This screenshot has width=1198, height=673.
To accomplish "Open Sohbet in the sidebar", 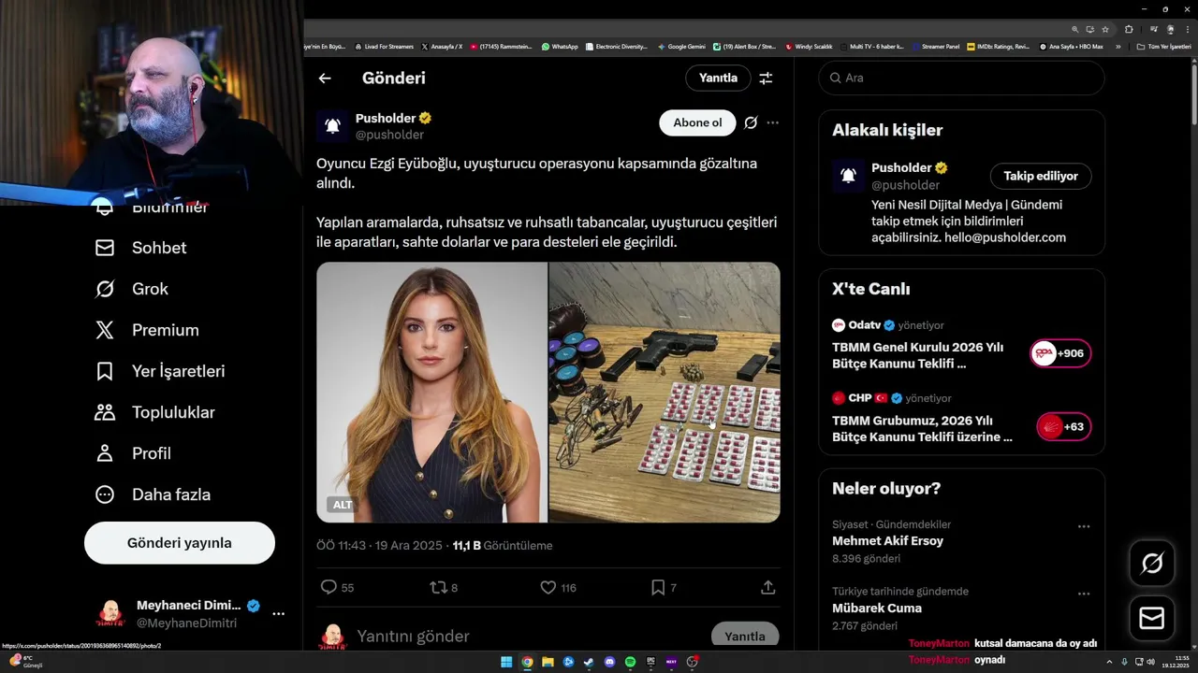I will point(141,248).
